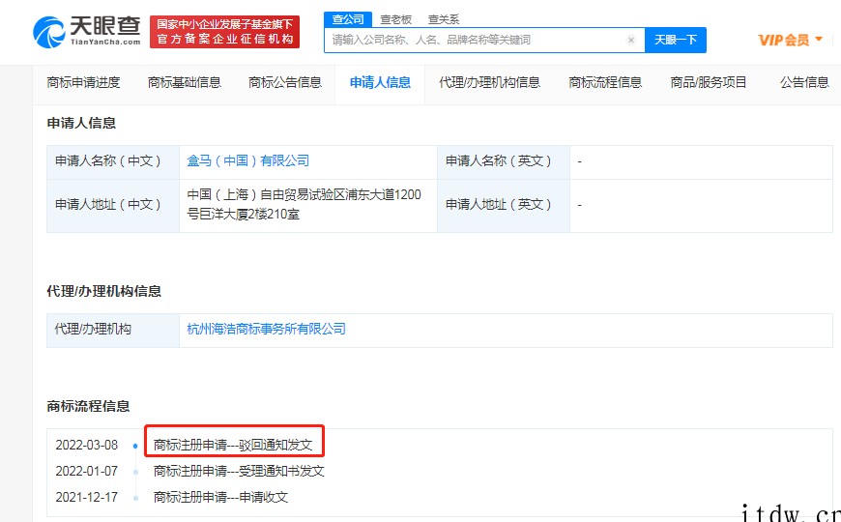Image resolution: width=841 pixels, height=522 pixels.
Task: Open the 商标申请进度 tab
Action: click(x=84, y=82)
